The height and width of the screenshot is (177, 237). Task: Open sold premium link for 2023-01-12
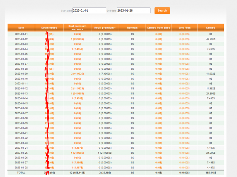[77, 89]
